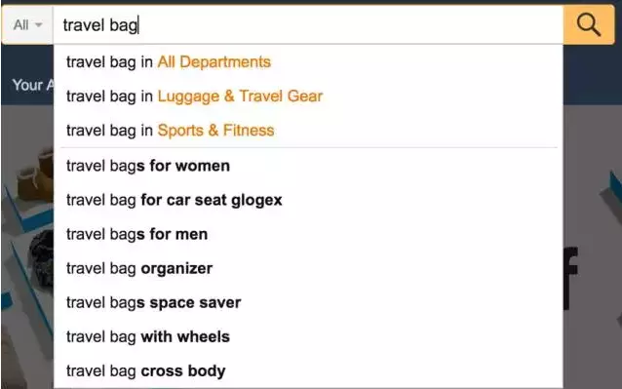Select travel bag in Luggage & Travel Gear

tap(308, 96)
